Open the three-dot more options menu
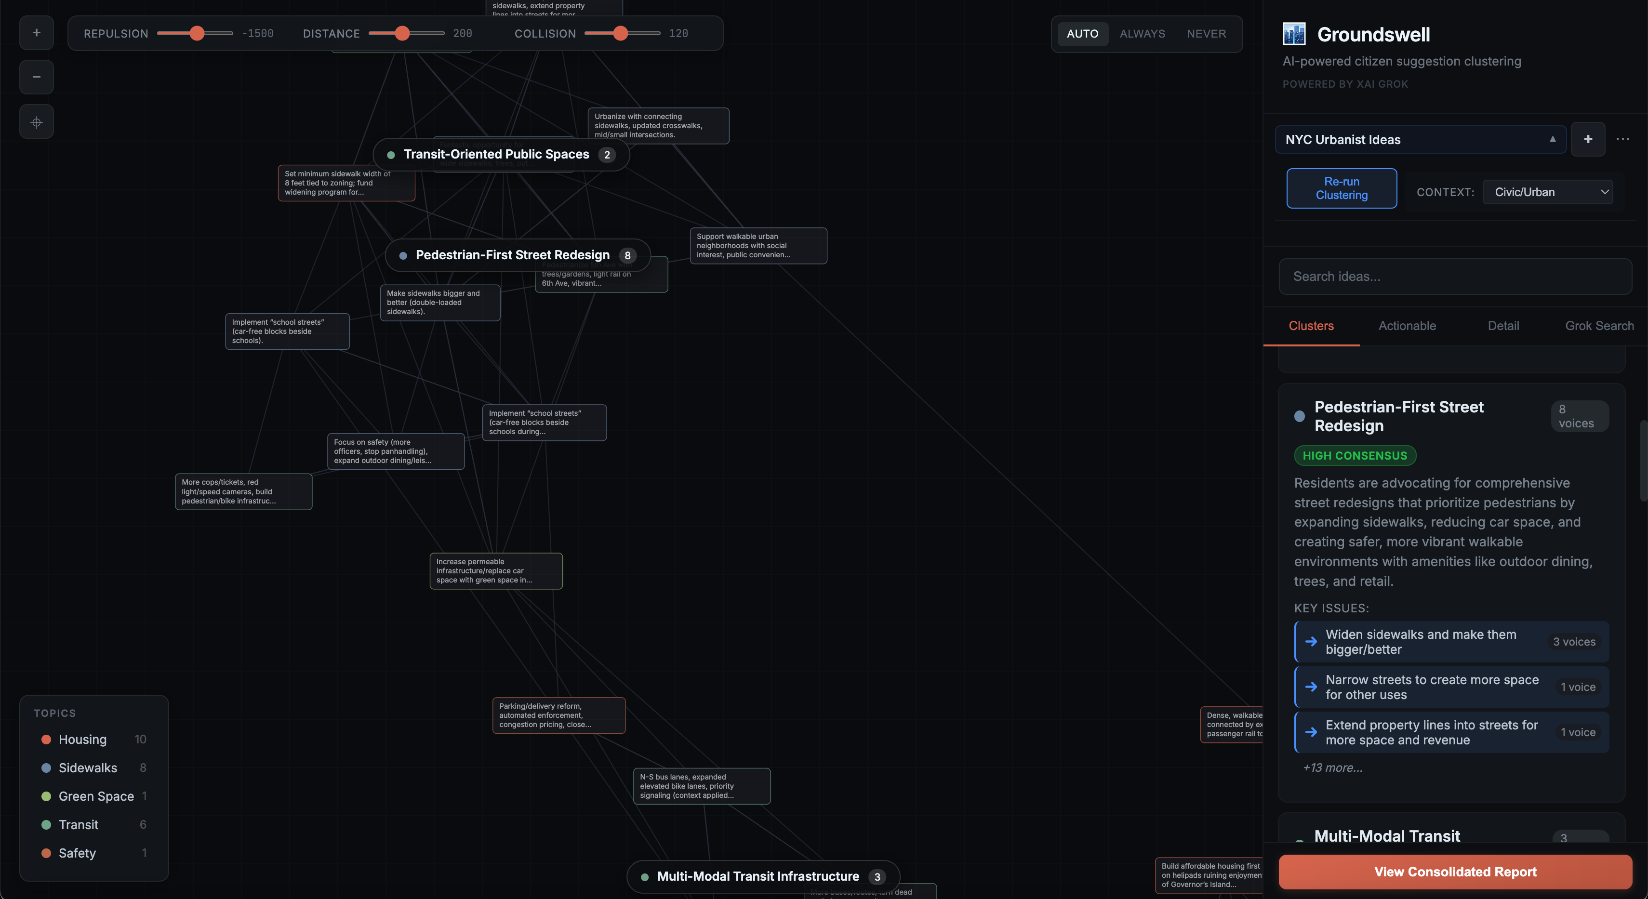The height and width of the screenshot is (899, 1648). [1622, 139]
